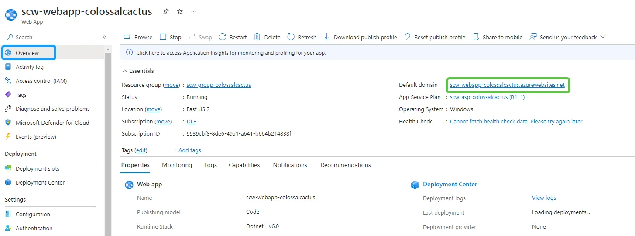Refresh the overview page

tap(302, 37)
